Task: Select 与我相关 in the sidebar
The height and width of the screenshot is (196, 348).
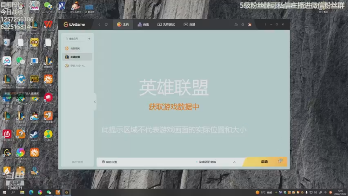Action: [77, 48]
